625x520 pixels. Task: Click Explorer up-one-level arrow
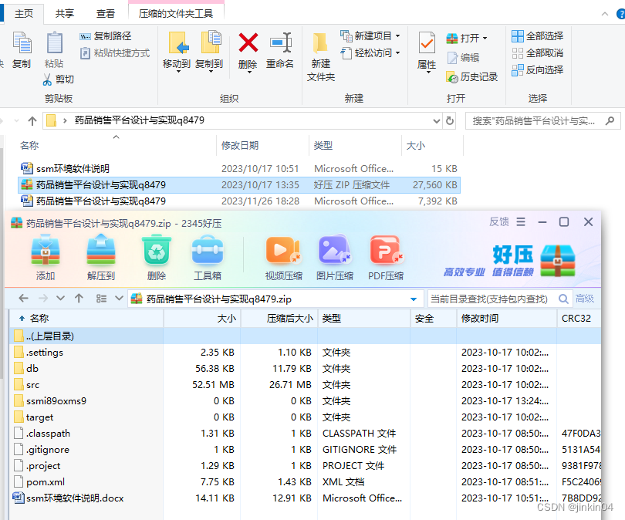pyautogui.click(x=32, y=120)
